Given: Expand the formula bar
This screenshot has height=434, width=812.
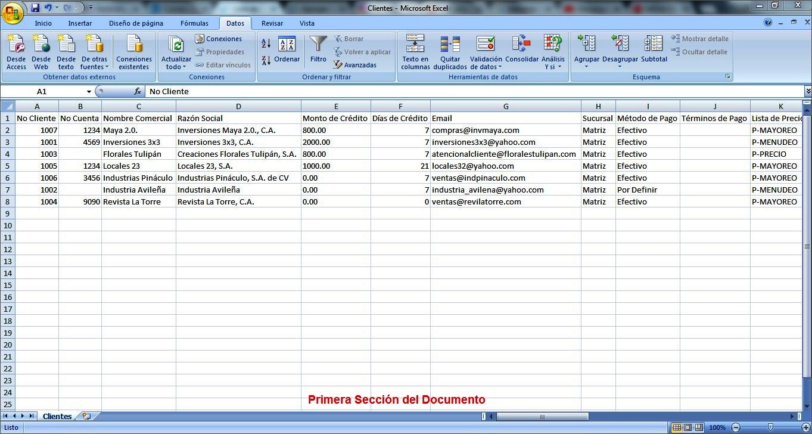Looking at the screenshot, I should coord(808,92).
